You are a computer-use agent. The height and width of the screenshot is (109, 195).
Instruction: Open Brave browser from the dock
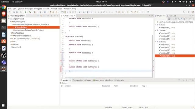pos(4,14)
